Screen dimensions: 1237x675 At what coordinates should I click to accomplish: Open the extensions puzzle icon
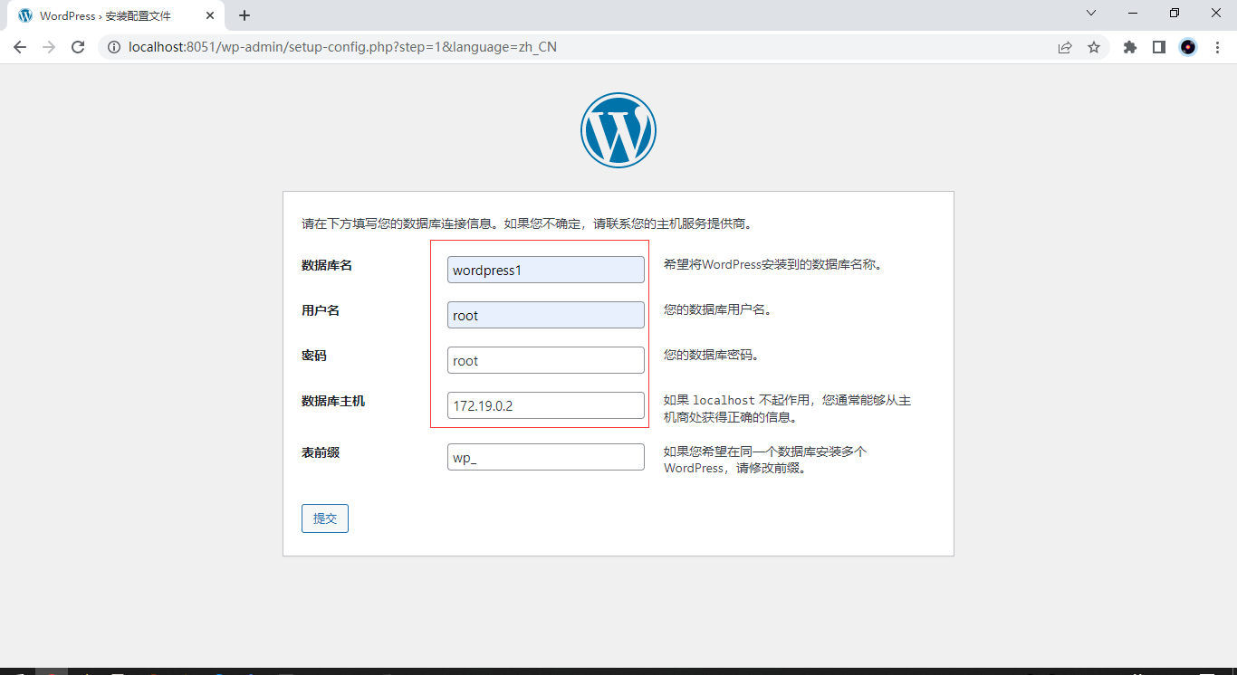[1130, 47]
